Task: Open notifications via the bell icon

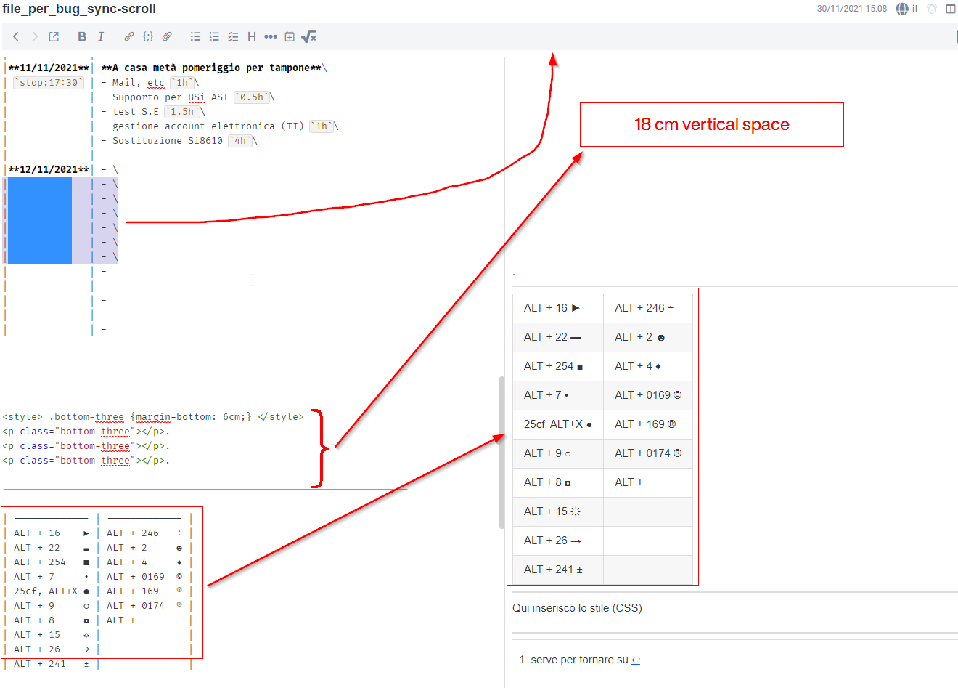Action: click(932, 9)
